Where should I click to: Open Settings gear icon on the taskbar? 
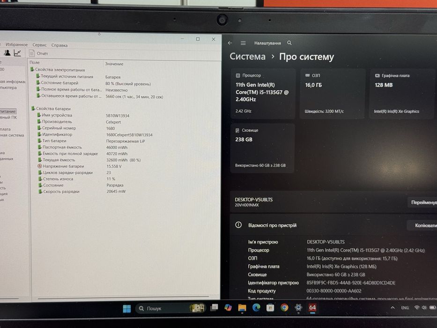tap(298, 308)
